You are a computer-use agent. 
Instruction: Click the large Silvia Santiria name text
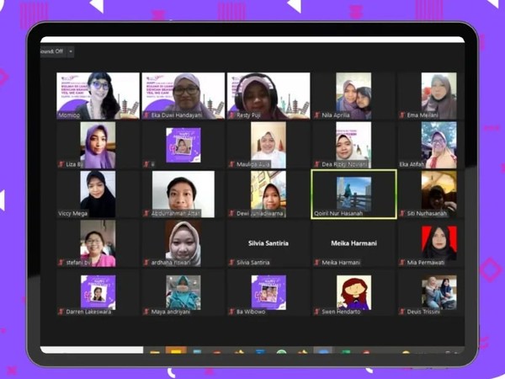[268, 243]
